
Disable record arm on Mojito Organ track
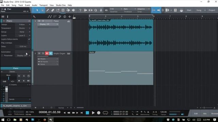point(47,54)
